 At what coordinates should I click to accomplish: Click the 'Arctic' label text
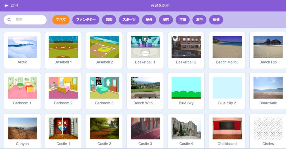(x=22, y=62)
